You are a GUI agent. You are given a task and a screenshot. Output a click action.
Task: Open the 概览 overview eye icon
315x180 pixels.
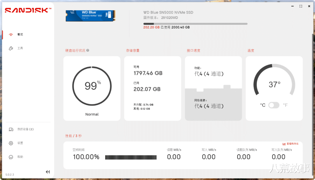pyautogui.click(x=11, y=35)
